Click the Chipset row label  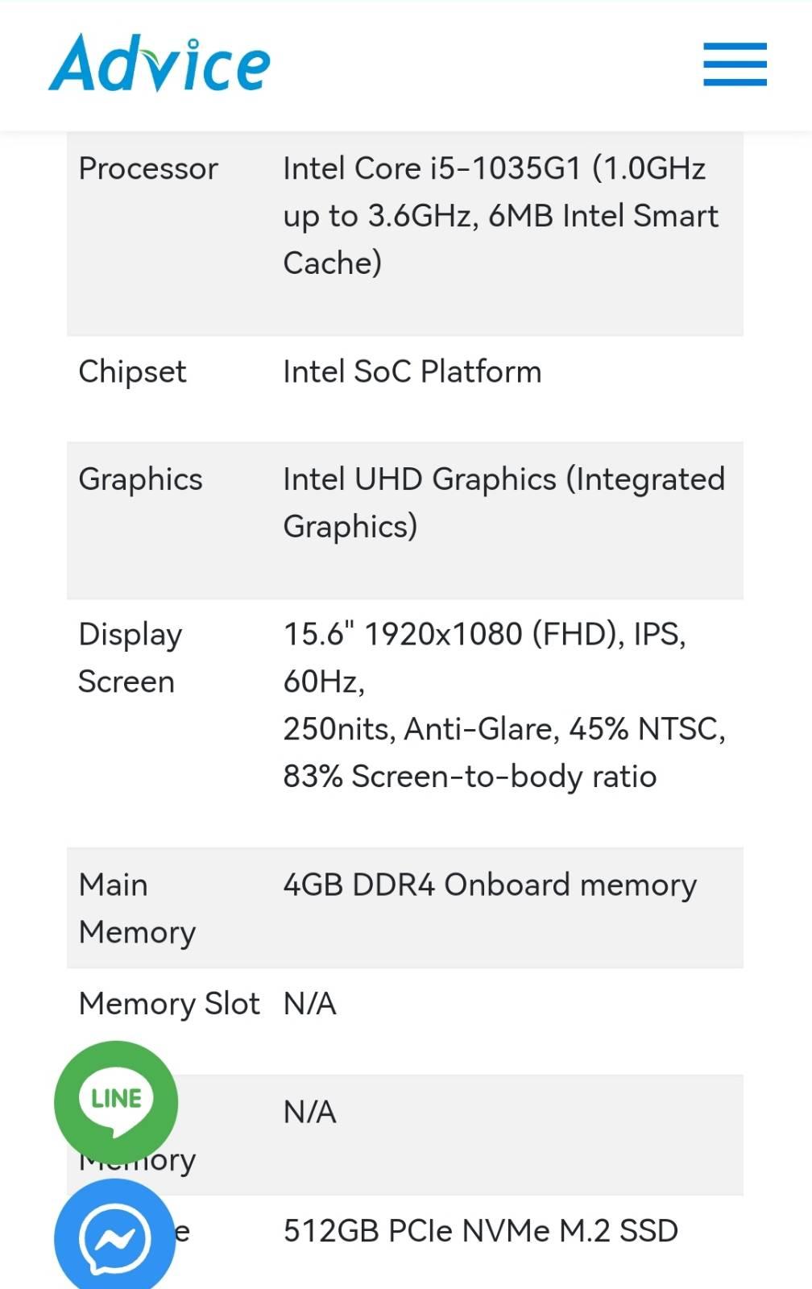(x=132, y=372)
